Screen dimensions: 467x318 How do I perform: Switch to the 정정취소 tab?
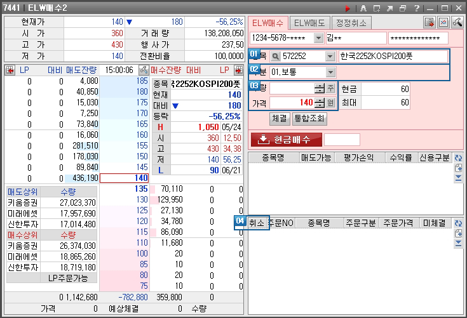click(351, 23)
